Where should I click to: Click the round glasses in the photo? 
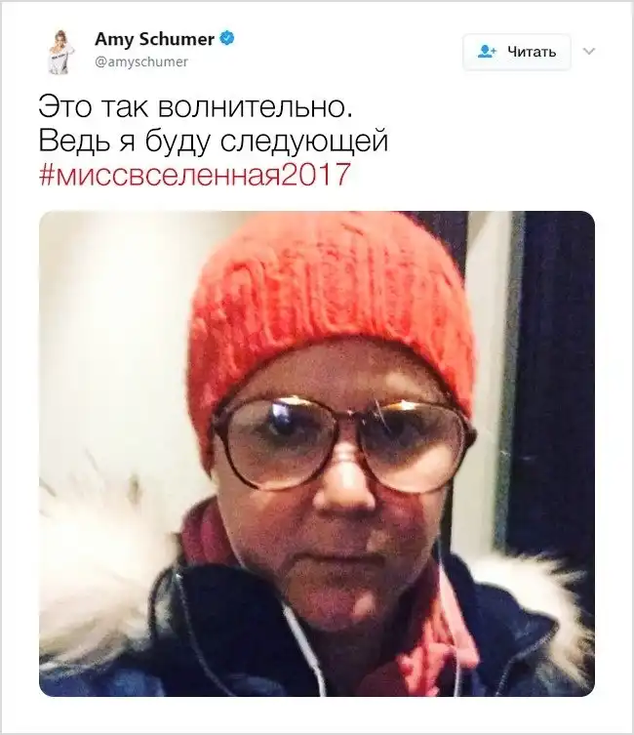pos(344,441)
